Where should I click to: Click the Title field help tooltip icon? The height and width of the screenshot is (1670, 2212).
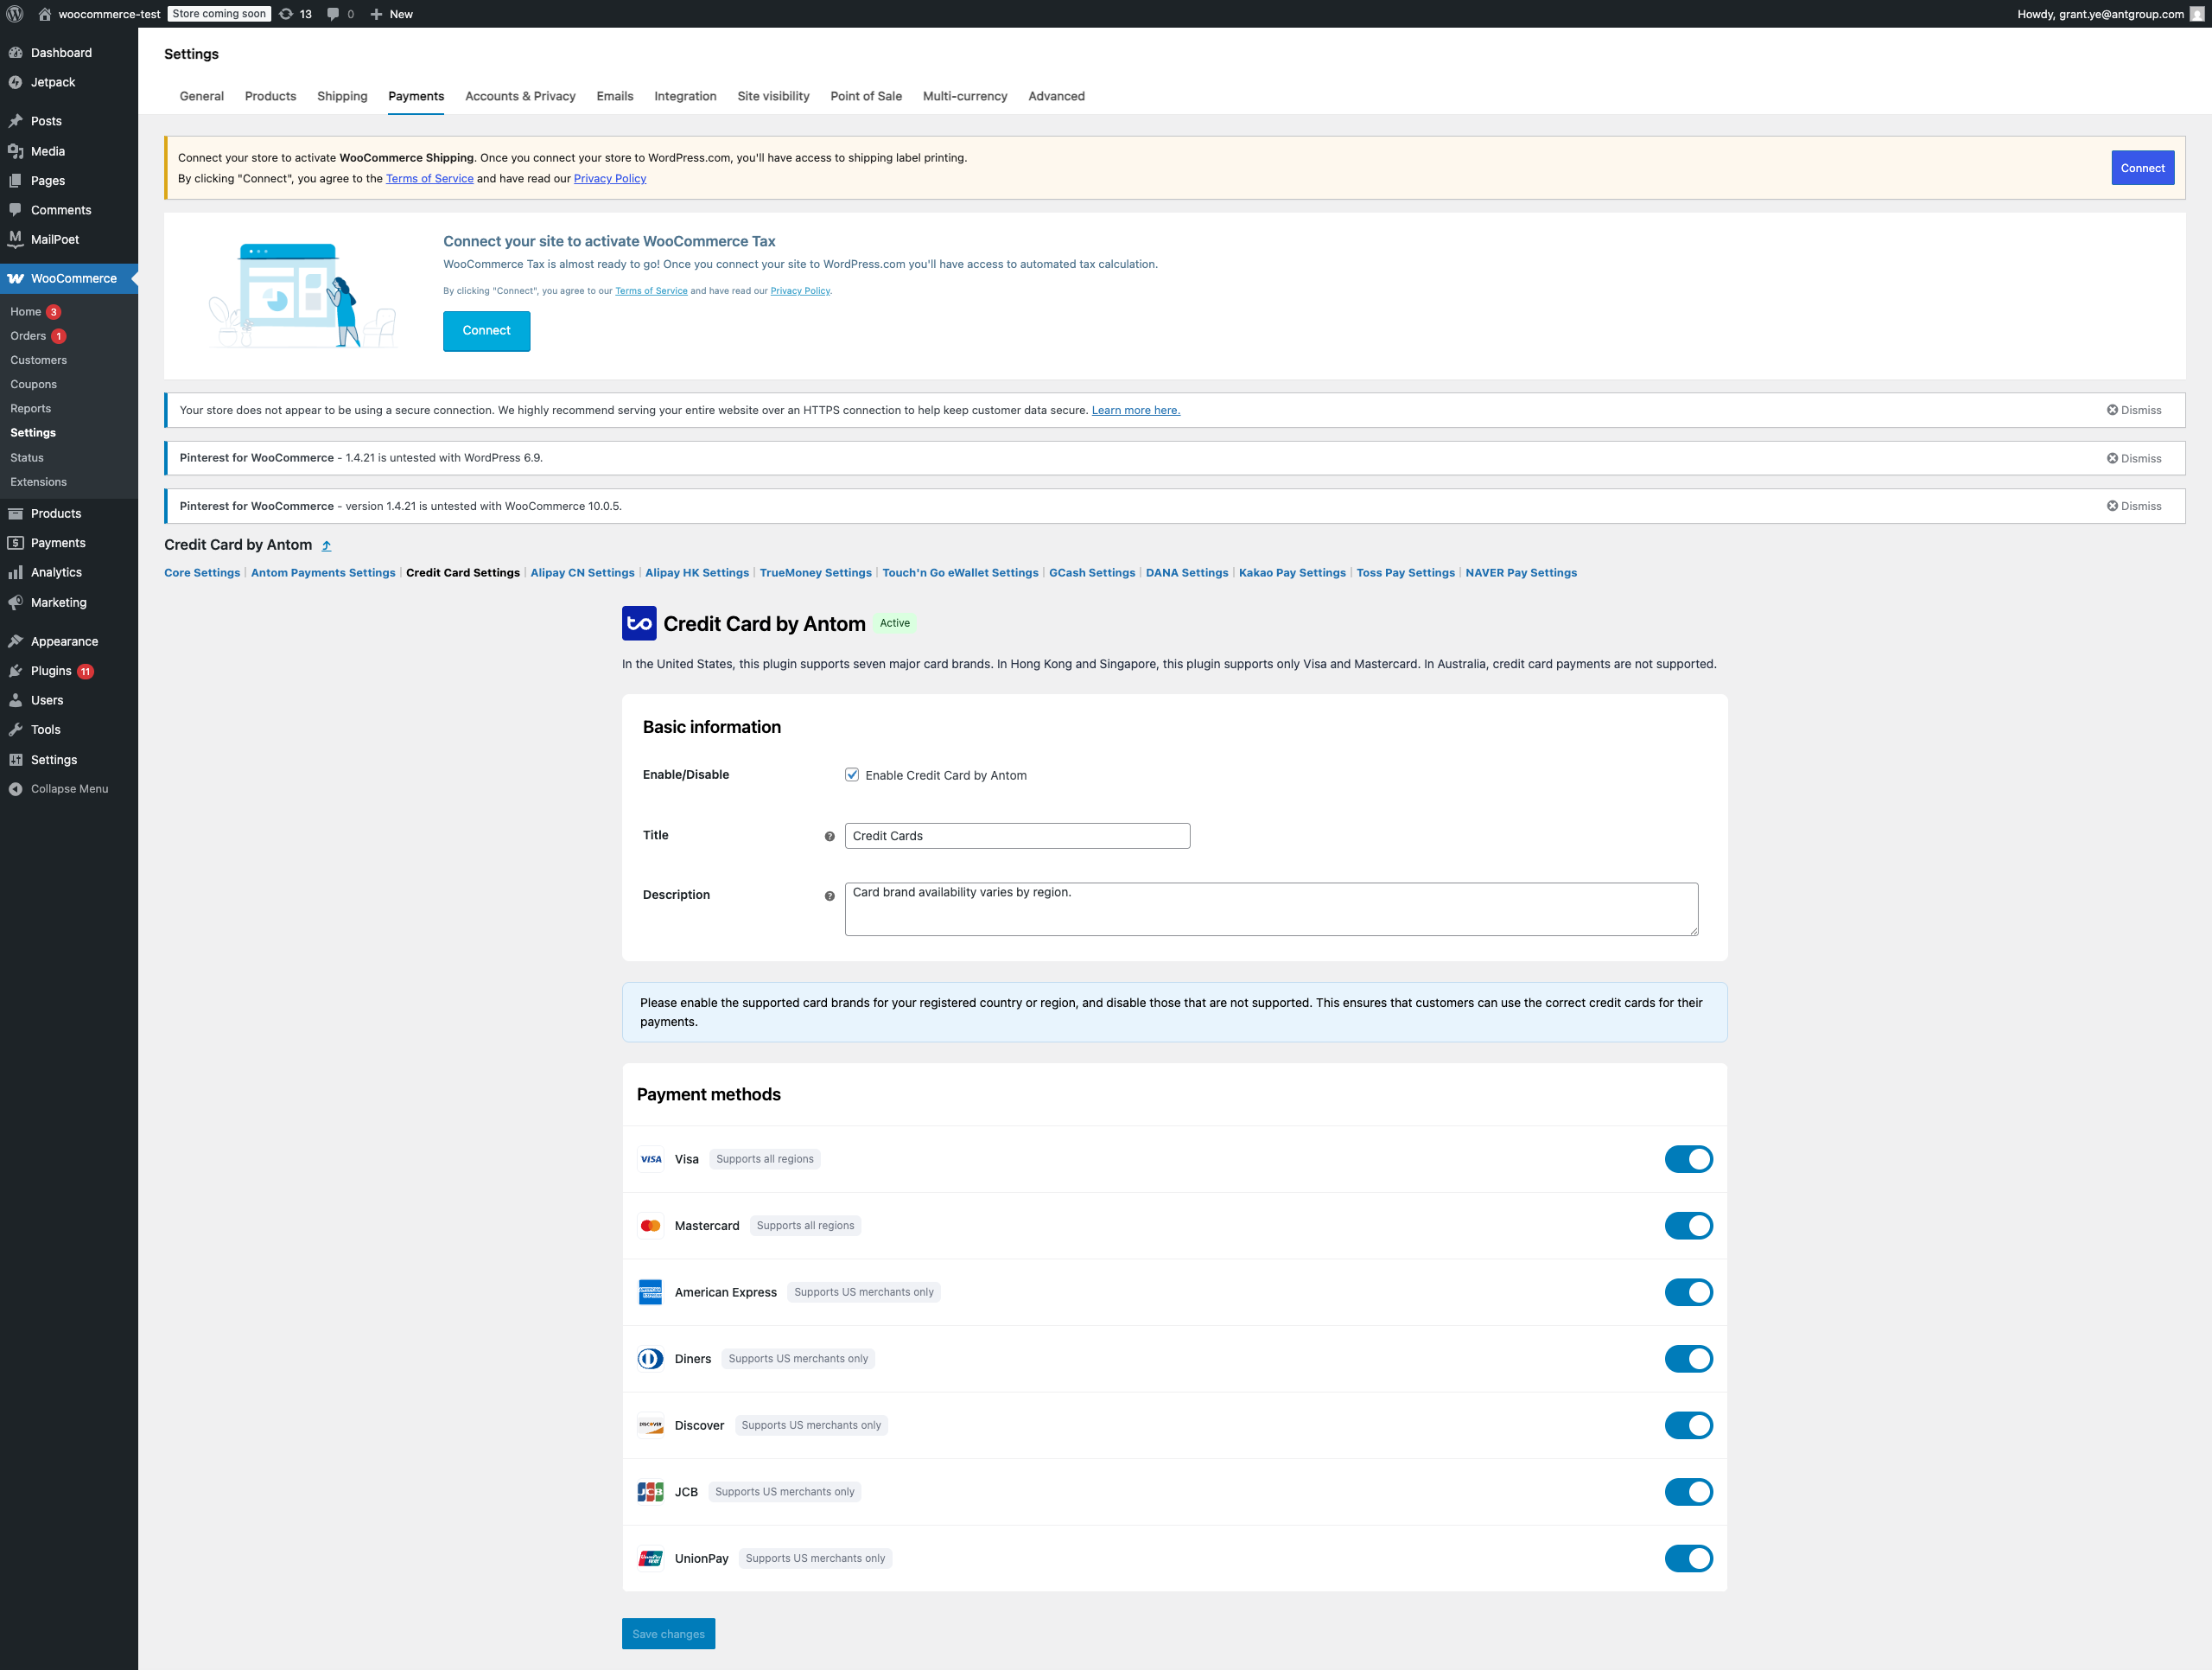click(x=829, y=837)
